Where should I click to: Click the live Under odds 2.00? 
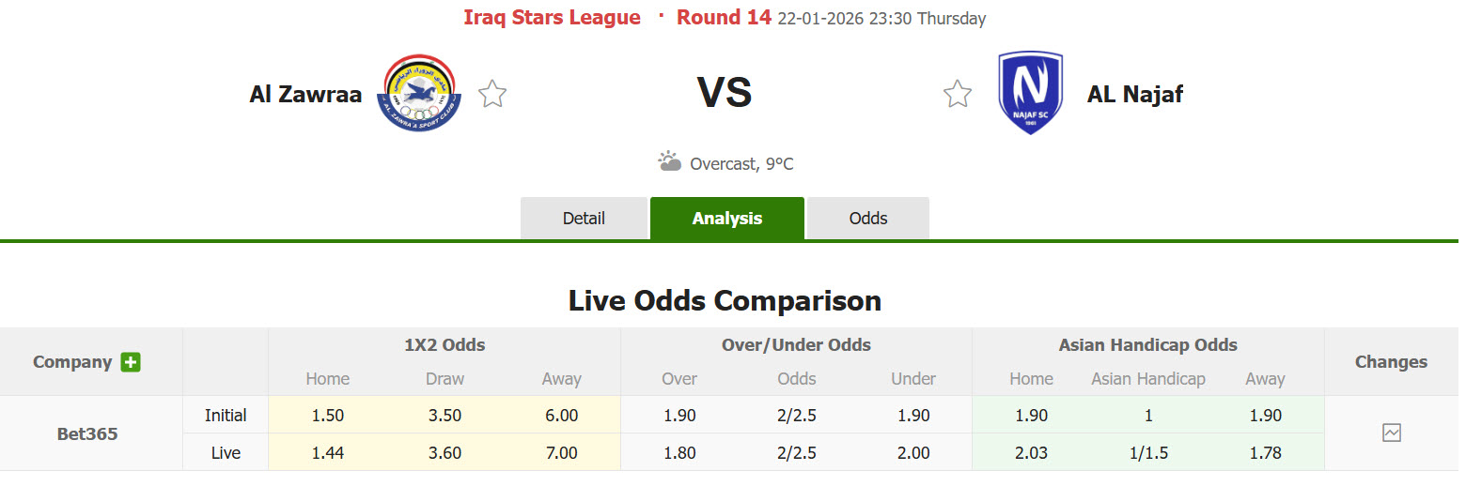click(912, 453)
